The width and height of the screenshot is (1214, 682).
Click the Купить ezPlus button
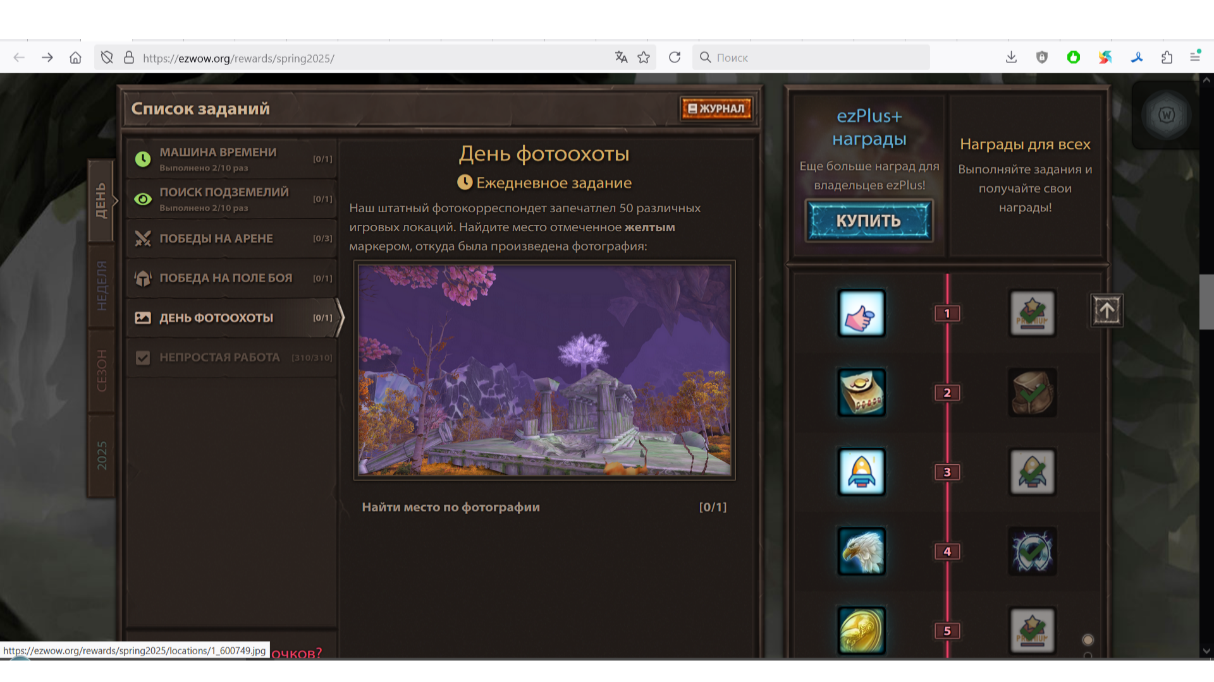click(869, 220)
